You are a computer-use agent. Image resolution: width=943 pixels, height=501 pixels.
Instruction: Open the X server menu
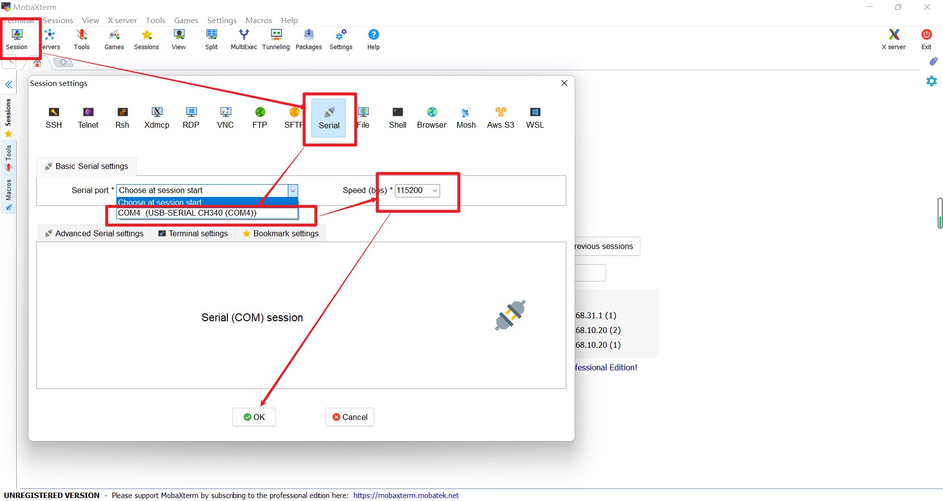coord(122,20)
